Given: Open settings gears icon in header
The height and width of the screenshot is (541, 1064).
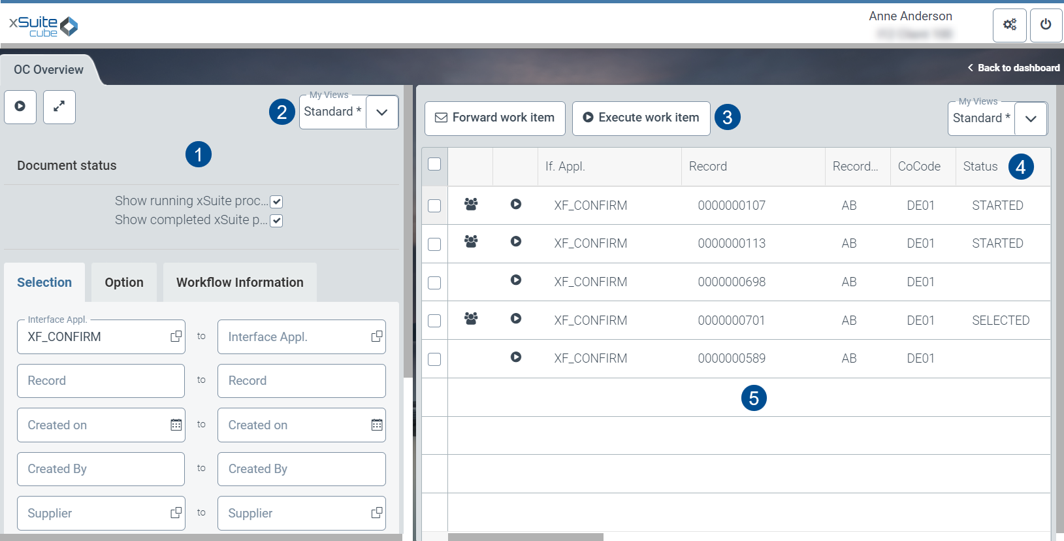Looking at the screenshot, I should [1009, 25].
